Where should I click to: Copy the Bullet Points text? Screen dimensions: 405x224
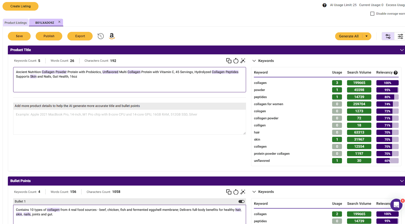pos(229,192)
